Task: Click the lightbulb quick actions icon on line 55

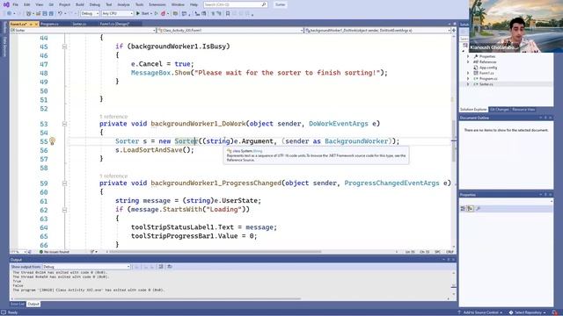Action: click(x=52, y=141)
